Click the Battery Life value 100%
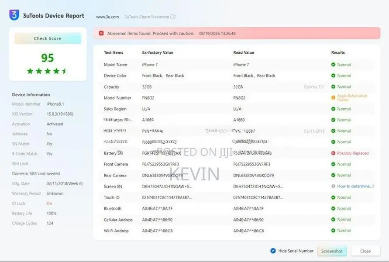Screen dimensions: 389x262 click(52, 214)
